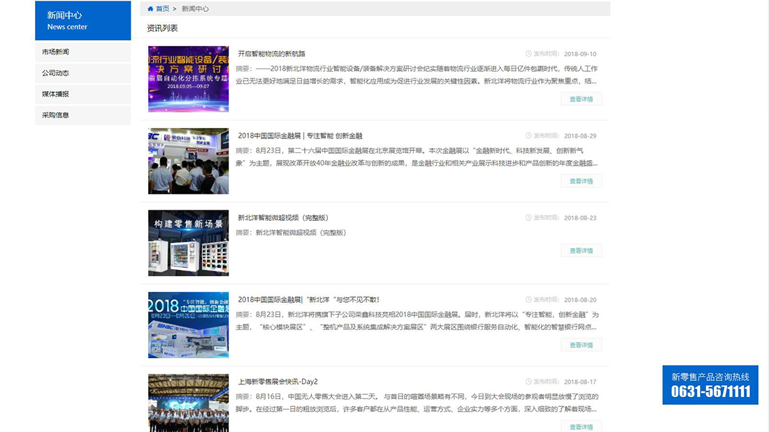
Task: Open article “新北洋”与您不见不散!
Action: [308, 300]
